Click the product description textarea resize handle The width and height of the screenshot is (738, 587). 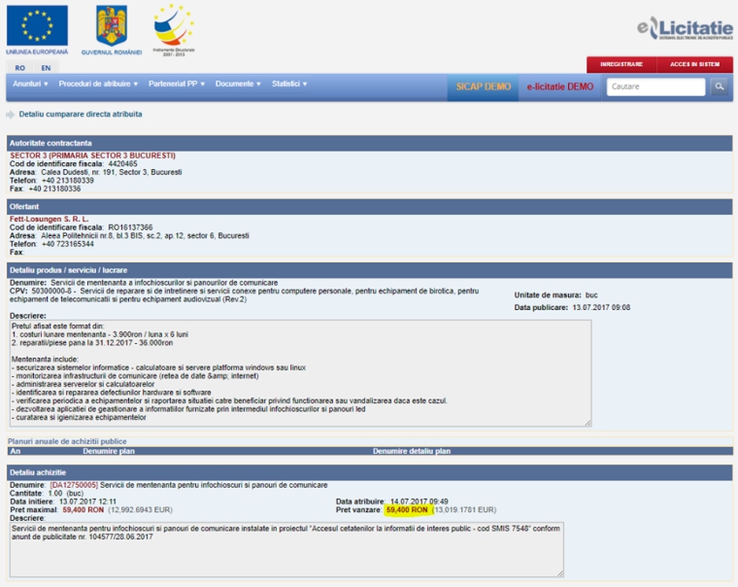tap(587, 423)
